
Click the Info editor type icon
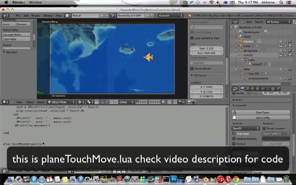coord(5,15)
